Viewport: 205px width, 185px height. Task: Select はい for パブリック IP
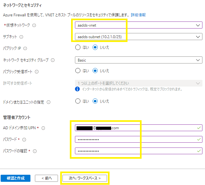click(x=78, y=47)
